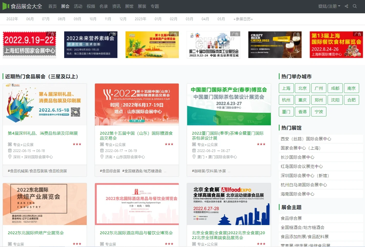Click the star rating on 北京全食展 card
This screenshot has height=247, width=365.
click(261, 244)
